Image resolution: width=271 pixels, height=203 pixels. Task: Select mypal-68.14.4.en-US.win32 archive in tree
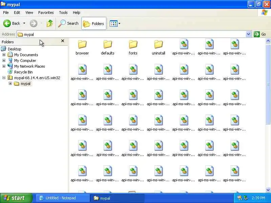pyautogui.click(x=37, y=78)
